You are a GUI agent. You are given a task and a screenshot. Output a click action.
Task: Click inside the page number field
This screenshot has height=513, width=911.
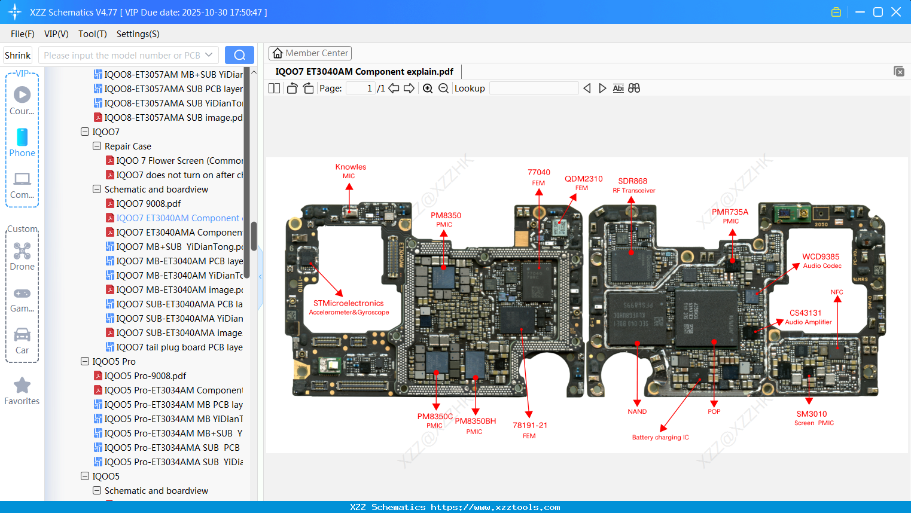(x=359, y=87)
